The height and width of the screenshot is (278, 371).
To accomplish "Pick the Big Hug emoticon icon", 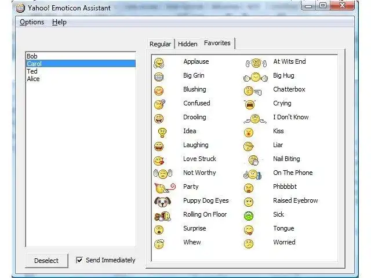I will click(256, 77).
